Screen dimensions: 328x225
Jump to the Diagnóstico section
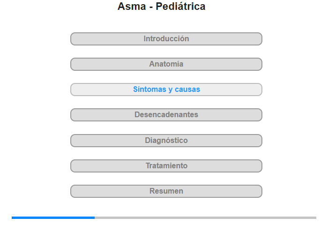point(166,141)
